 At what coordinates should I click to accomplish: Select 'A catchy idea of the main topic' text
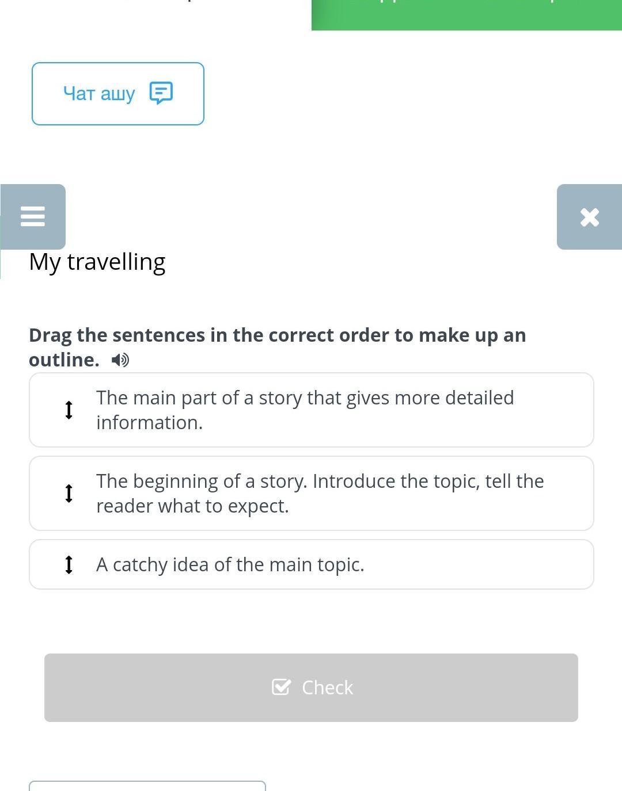230,564
